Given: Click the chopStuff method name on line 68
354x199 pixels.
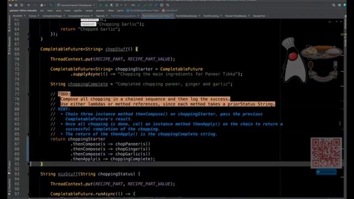Looking at the screenshot, I should click(116, 49).
